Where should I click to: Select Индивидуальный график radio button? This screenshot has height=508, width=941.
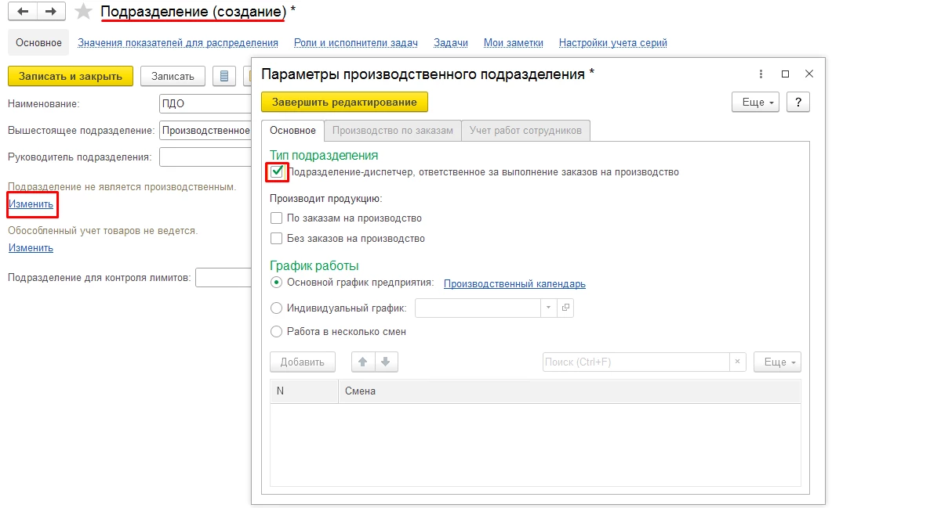click(276, 308)
